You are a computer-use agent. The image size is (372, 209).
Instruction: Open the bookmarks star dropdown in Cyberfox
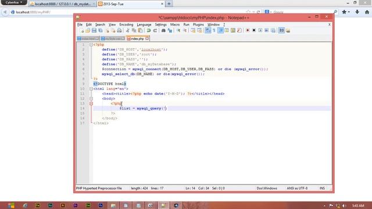click(346, 12)
